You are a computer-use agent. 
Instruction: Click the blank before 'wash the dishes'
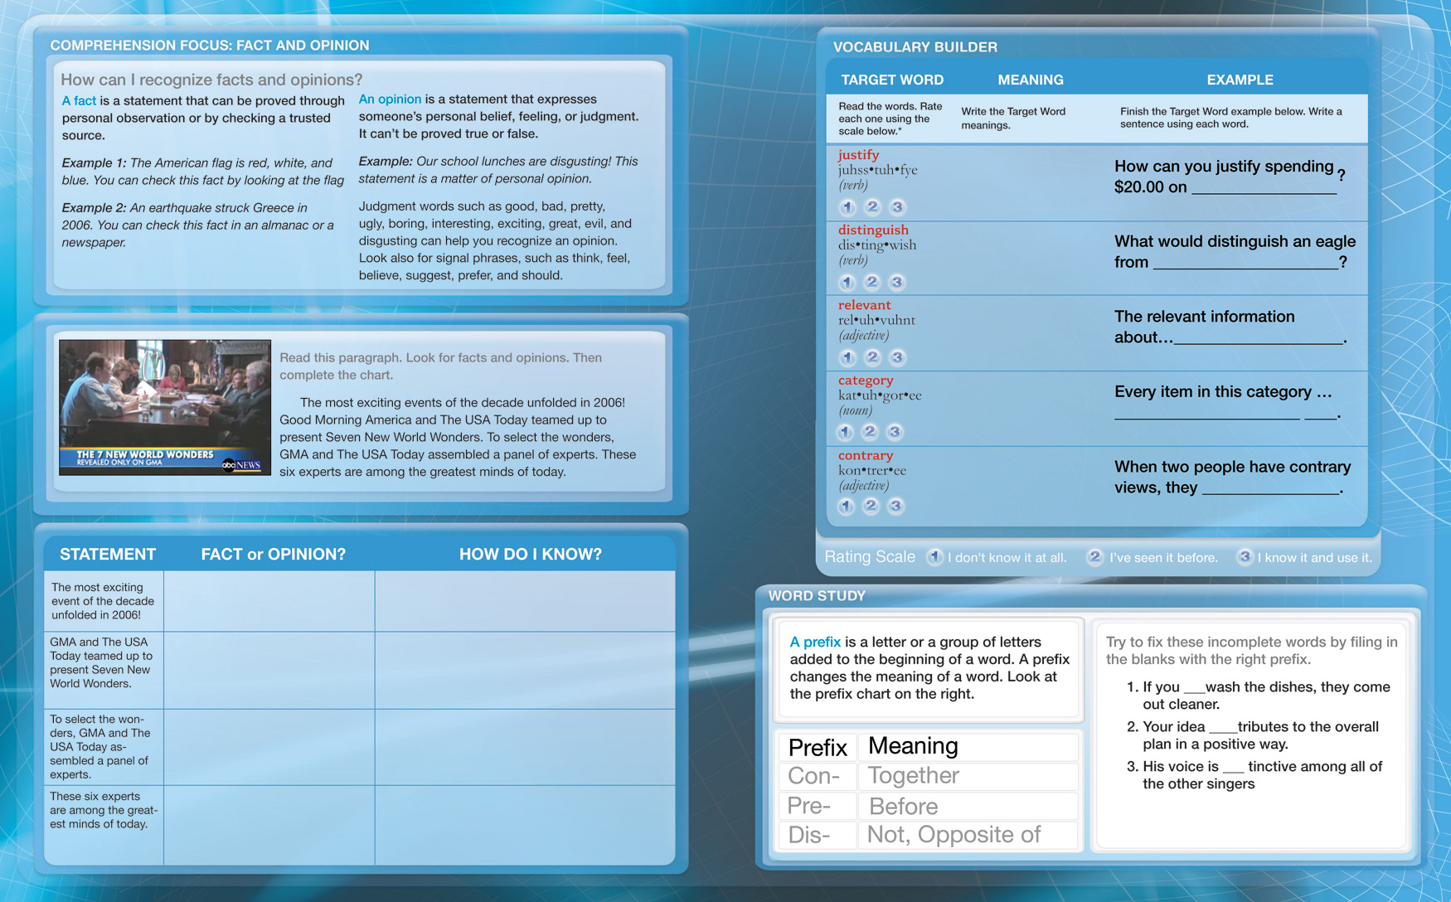pos(1194,690)
